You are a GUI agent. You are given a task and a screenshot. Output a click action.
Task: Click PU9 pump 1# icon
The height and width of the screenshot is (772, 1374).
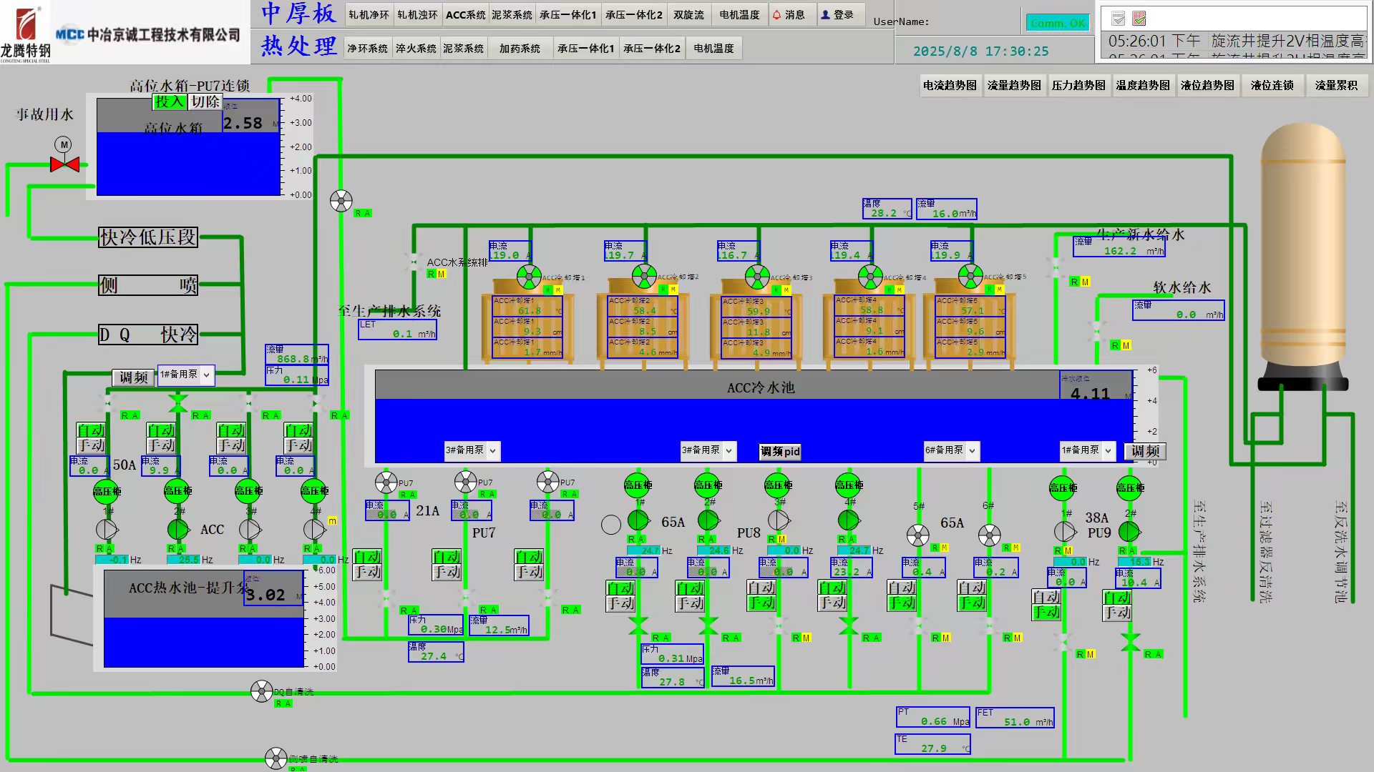coord(1065,532)
